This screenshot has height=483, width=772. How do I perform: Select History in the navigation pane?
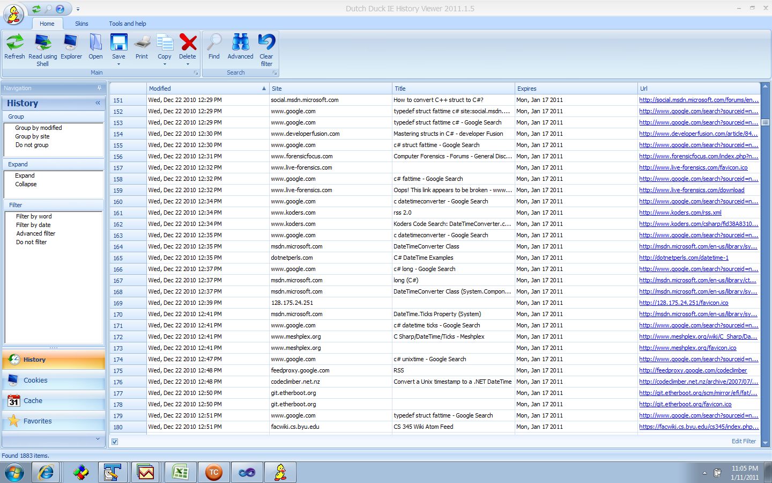click(54, 360)
